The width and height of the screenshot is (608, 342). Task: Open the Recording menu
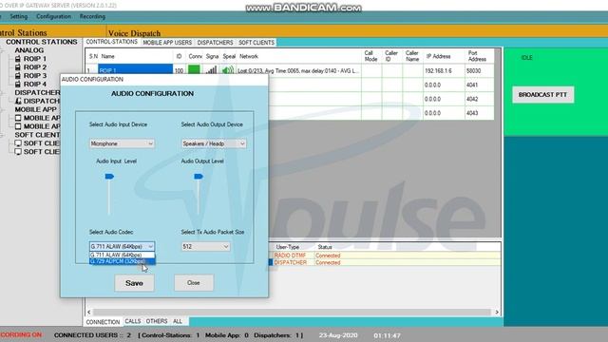click(92, 17)
